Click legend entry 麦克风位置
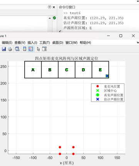This screenshot has height=166, width=139. coord(112,86)
